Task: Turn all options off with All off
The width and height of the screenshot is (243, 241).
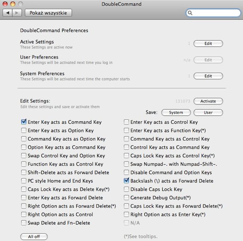Action: point(34,237)
